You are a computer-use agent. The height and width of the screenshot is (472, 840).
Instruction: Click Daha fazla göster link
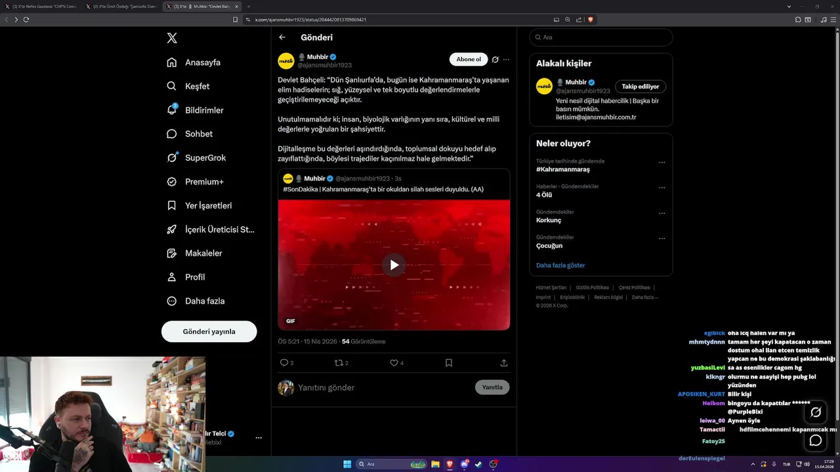560,265
